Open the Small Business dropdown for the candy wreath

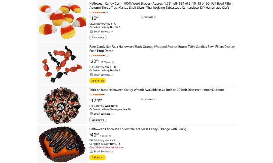coord(112,114)
